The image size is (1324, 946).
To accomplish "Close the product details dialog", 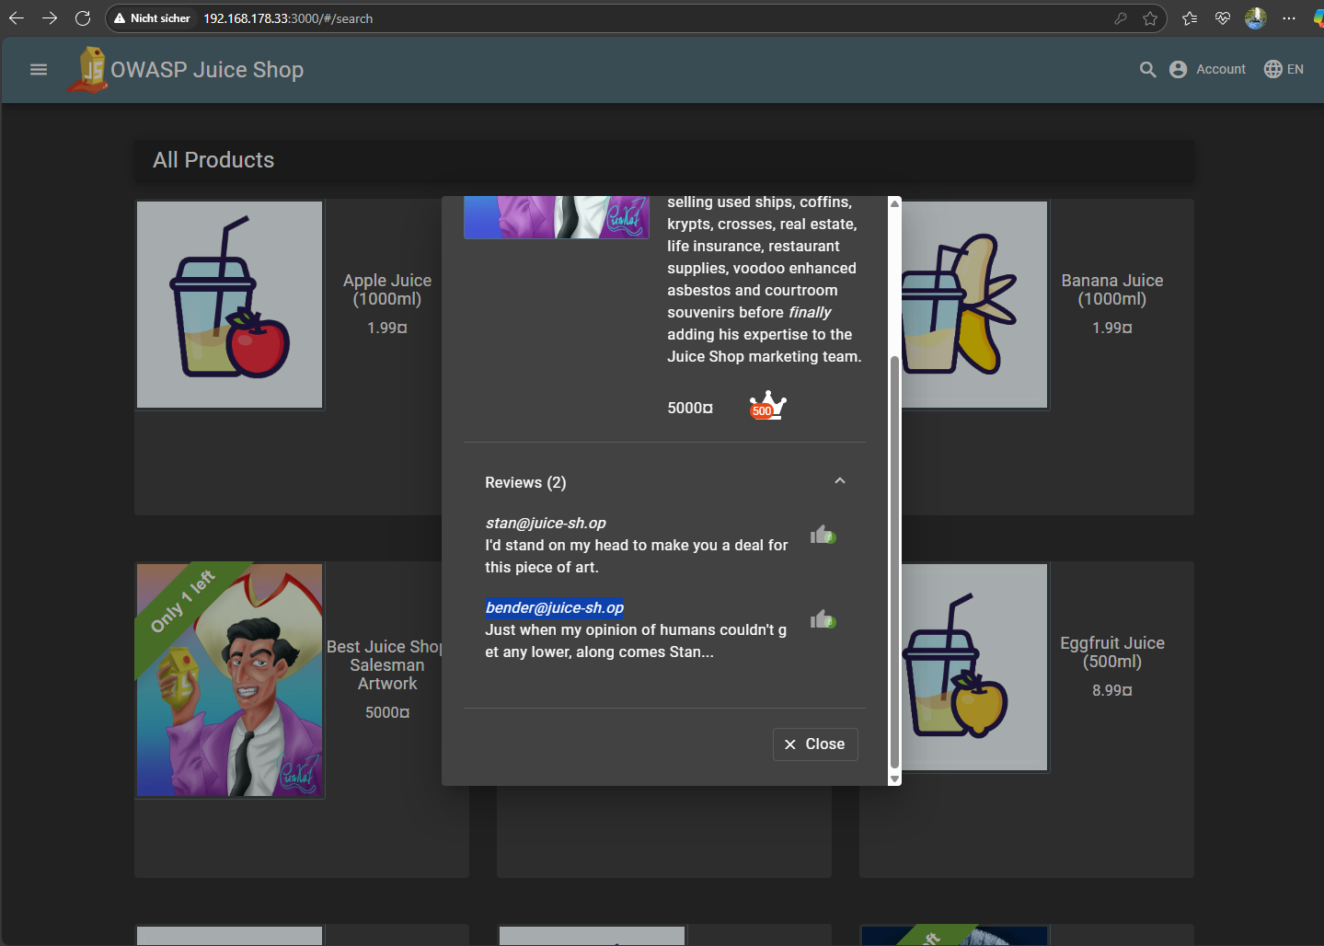I will click(815, 744).
